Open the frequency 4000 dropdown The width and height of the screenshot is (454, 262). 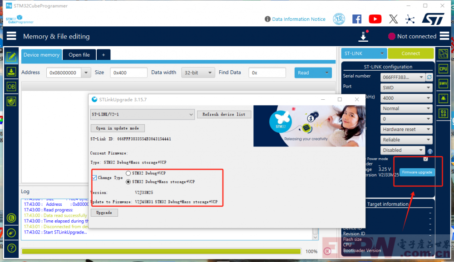point(406,98)
